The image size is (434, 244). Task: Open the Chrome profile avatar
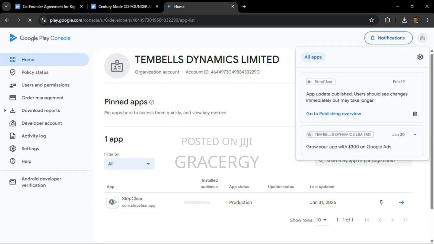[x=416, y=20]
